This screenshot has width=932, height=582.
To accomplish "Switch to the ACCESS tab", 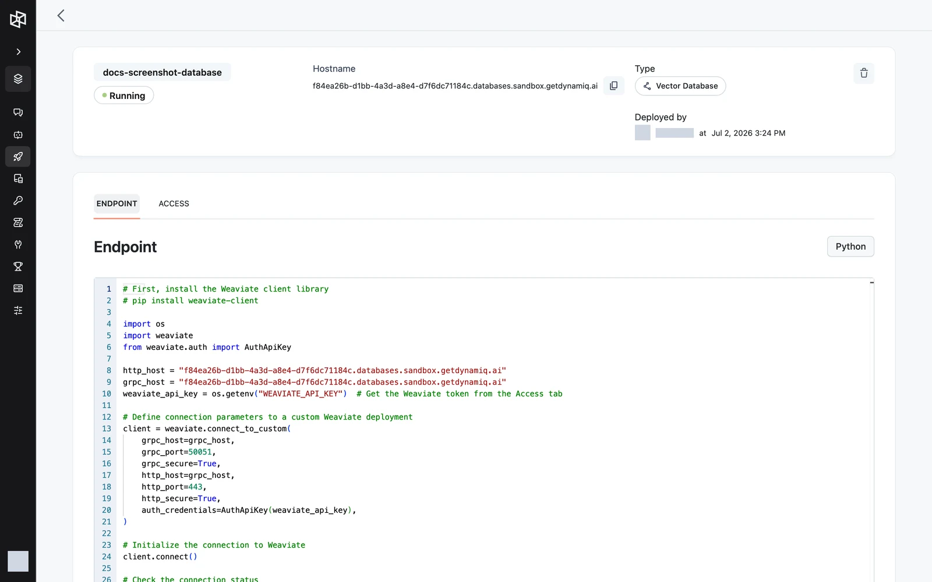I will [x=174, y=204].
